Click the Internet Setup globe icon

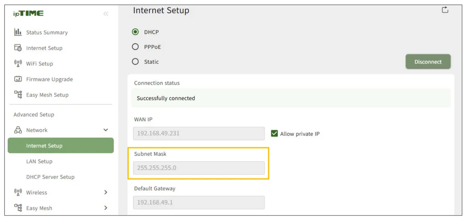18,48
